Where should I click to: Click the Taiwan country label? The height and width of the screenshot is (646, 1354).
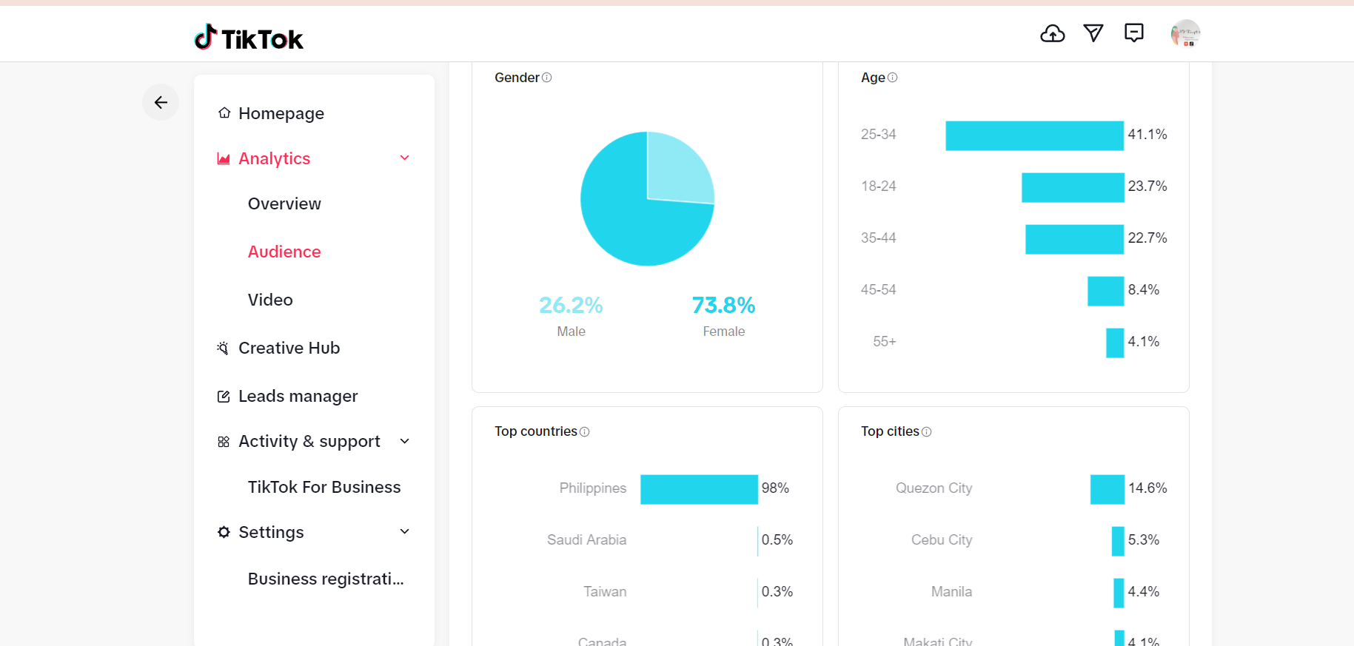click(x=605, y=592)
